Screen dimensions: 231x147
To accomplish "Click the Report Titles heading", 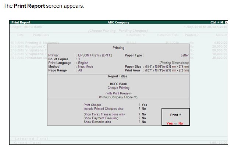I will (x=118, y=76).
